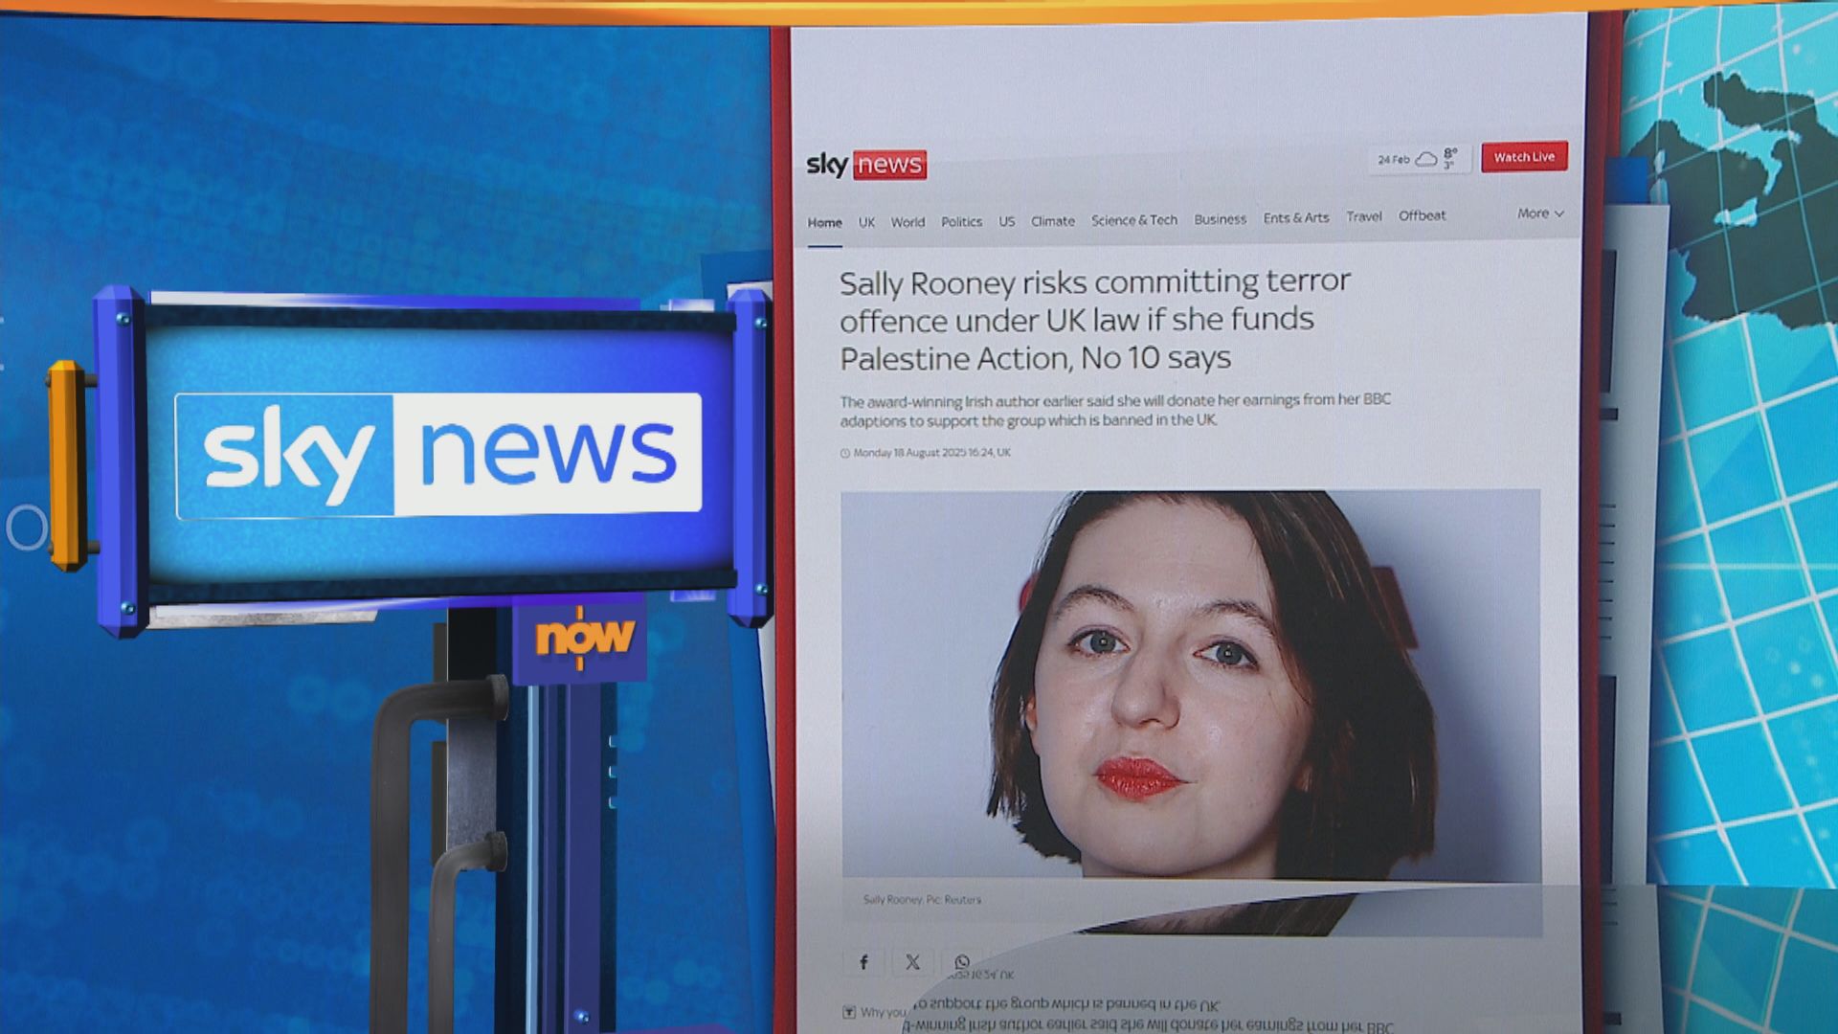Open the Home tab
This screenshot has width=1838, height=1034.
tap(824, 222)
